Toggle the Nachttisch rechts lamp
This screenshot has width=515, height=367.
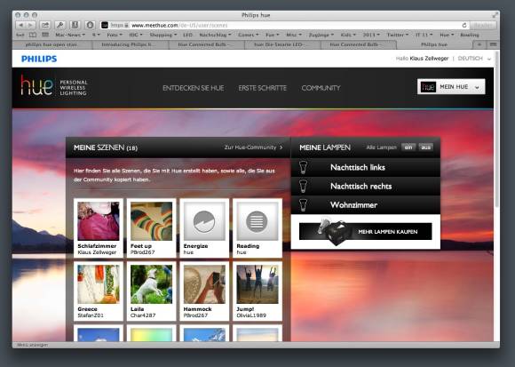(x=365, y=187)
